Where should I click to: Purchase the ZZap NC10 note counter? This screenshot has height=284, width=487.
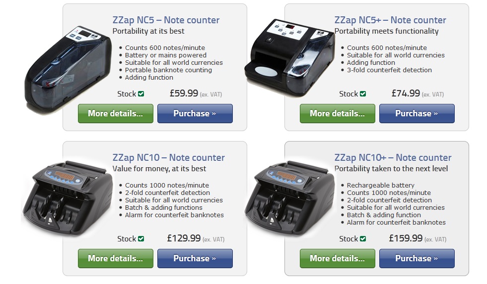point(195,258)
